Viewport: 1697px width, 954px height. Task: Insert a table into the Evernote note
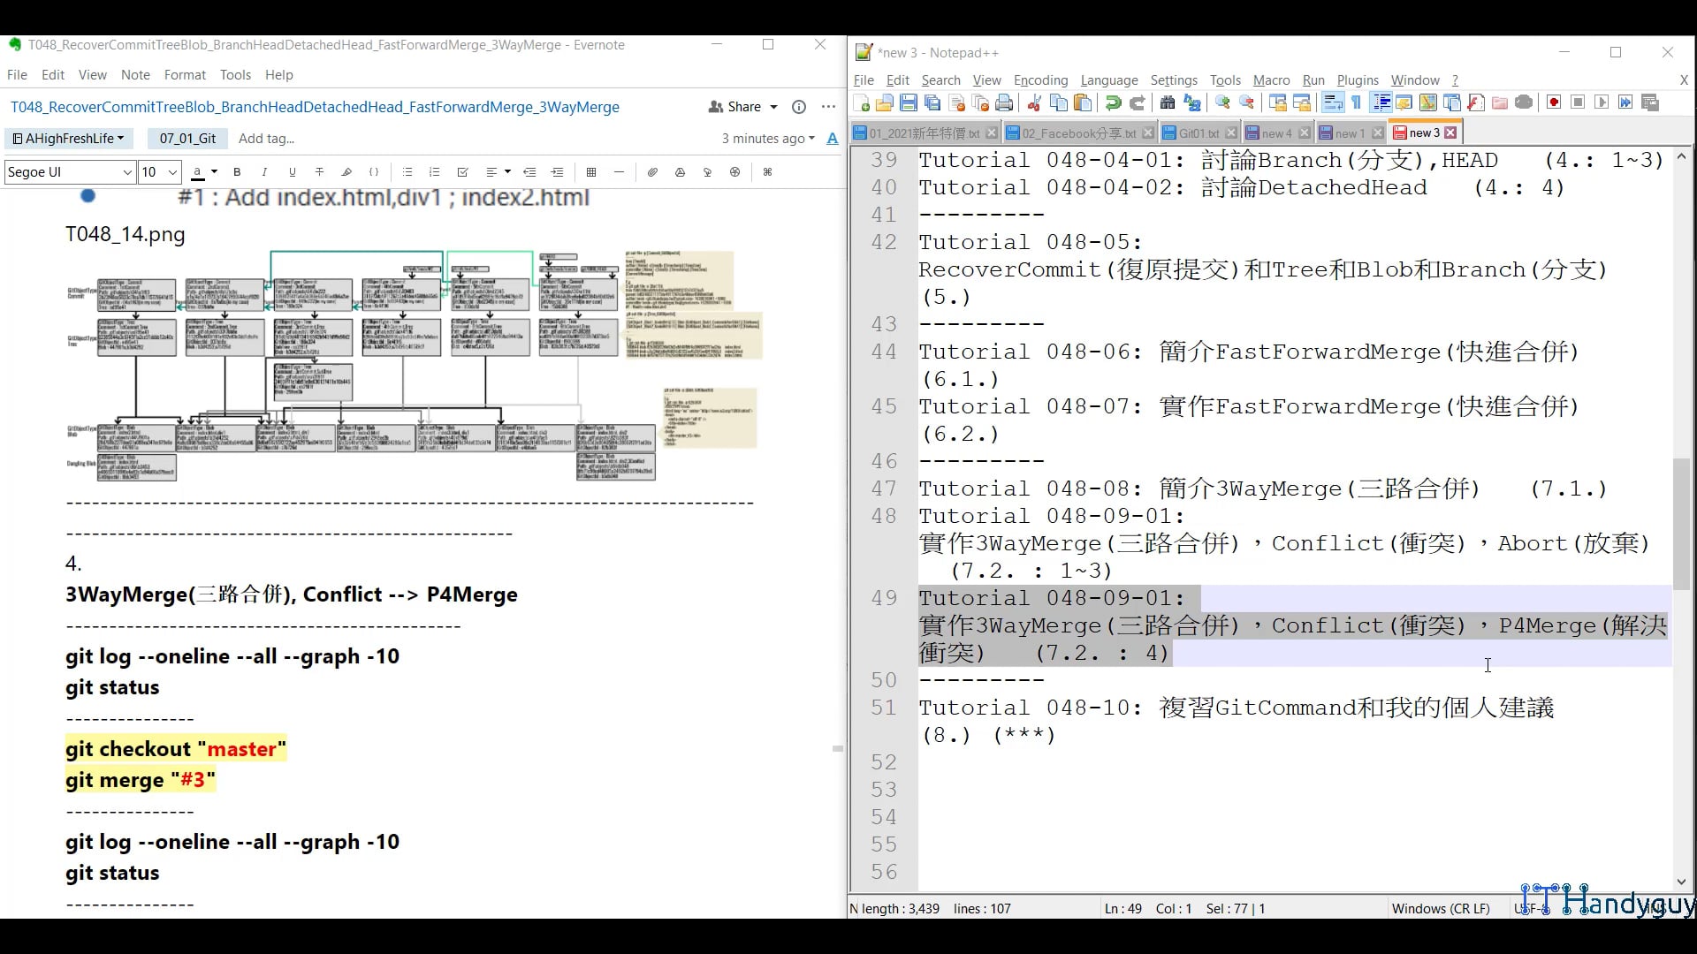(592, 172)
